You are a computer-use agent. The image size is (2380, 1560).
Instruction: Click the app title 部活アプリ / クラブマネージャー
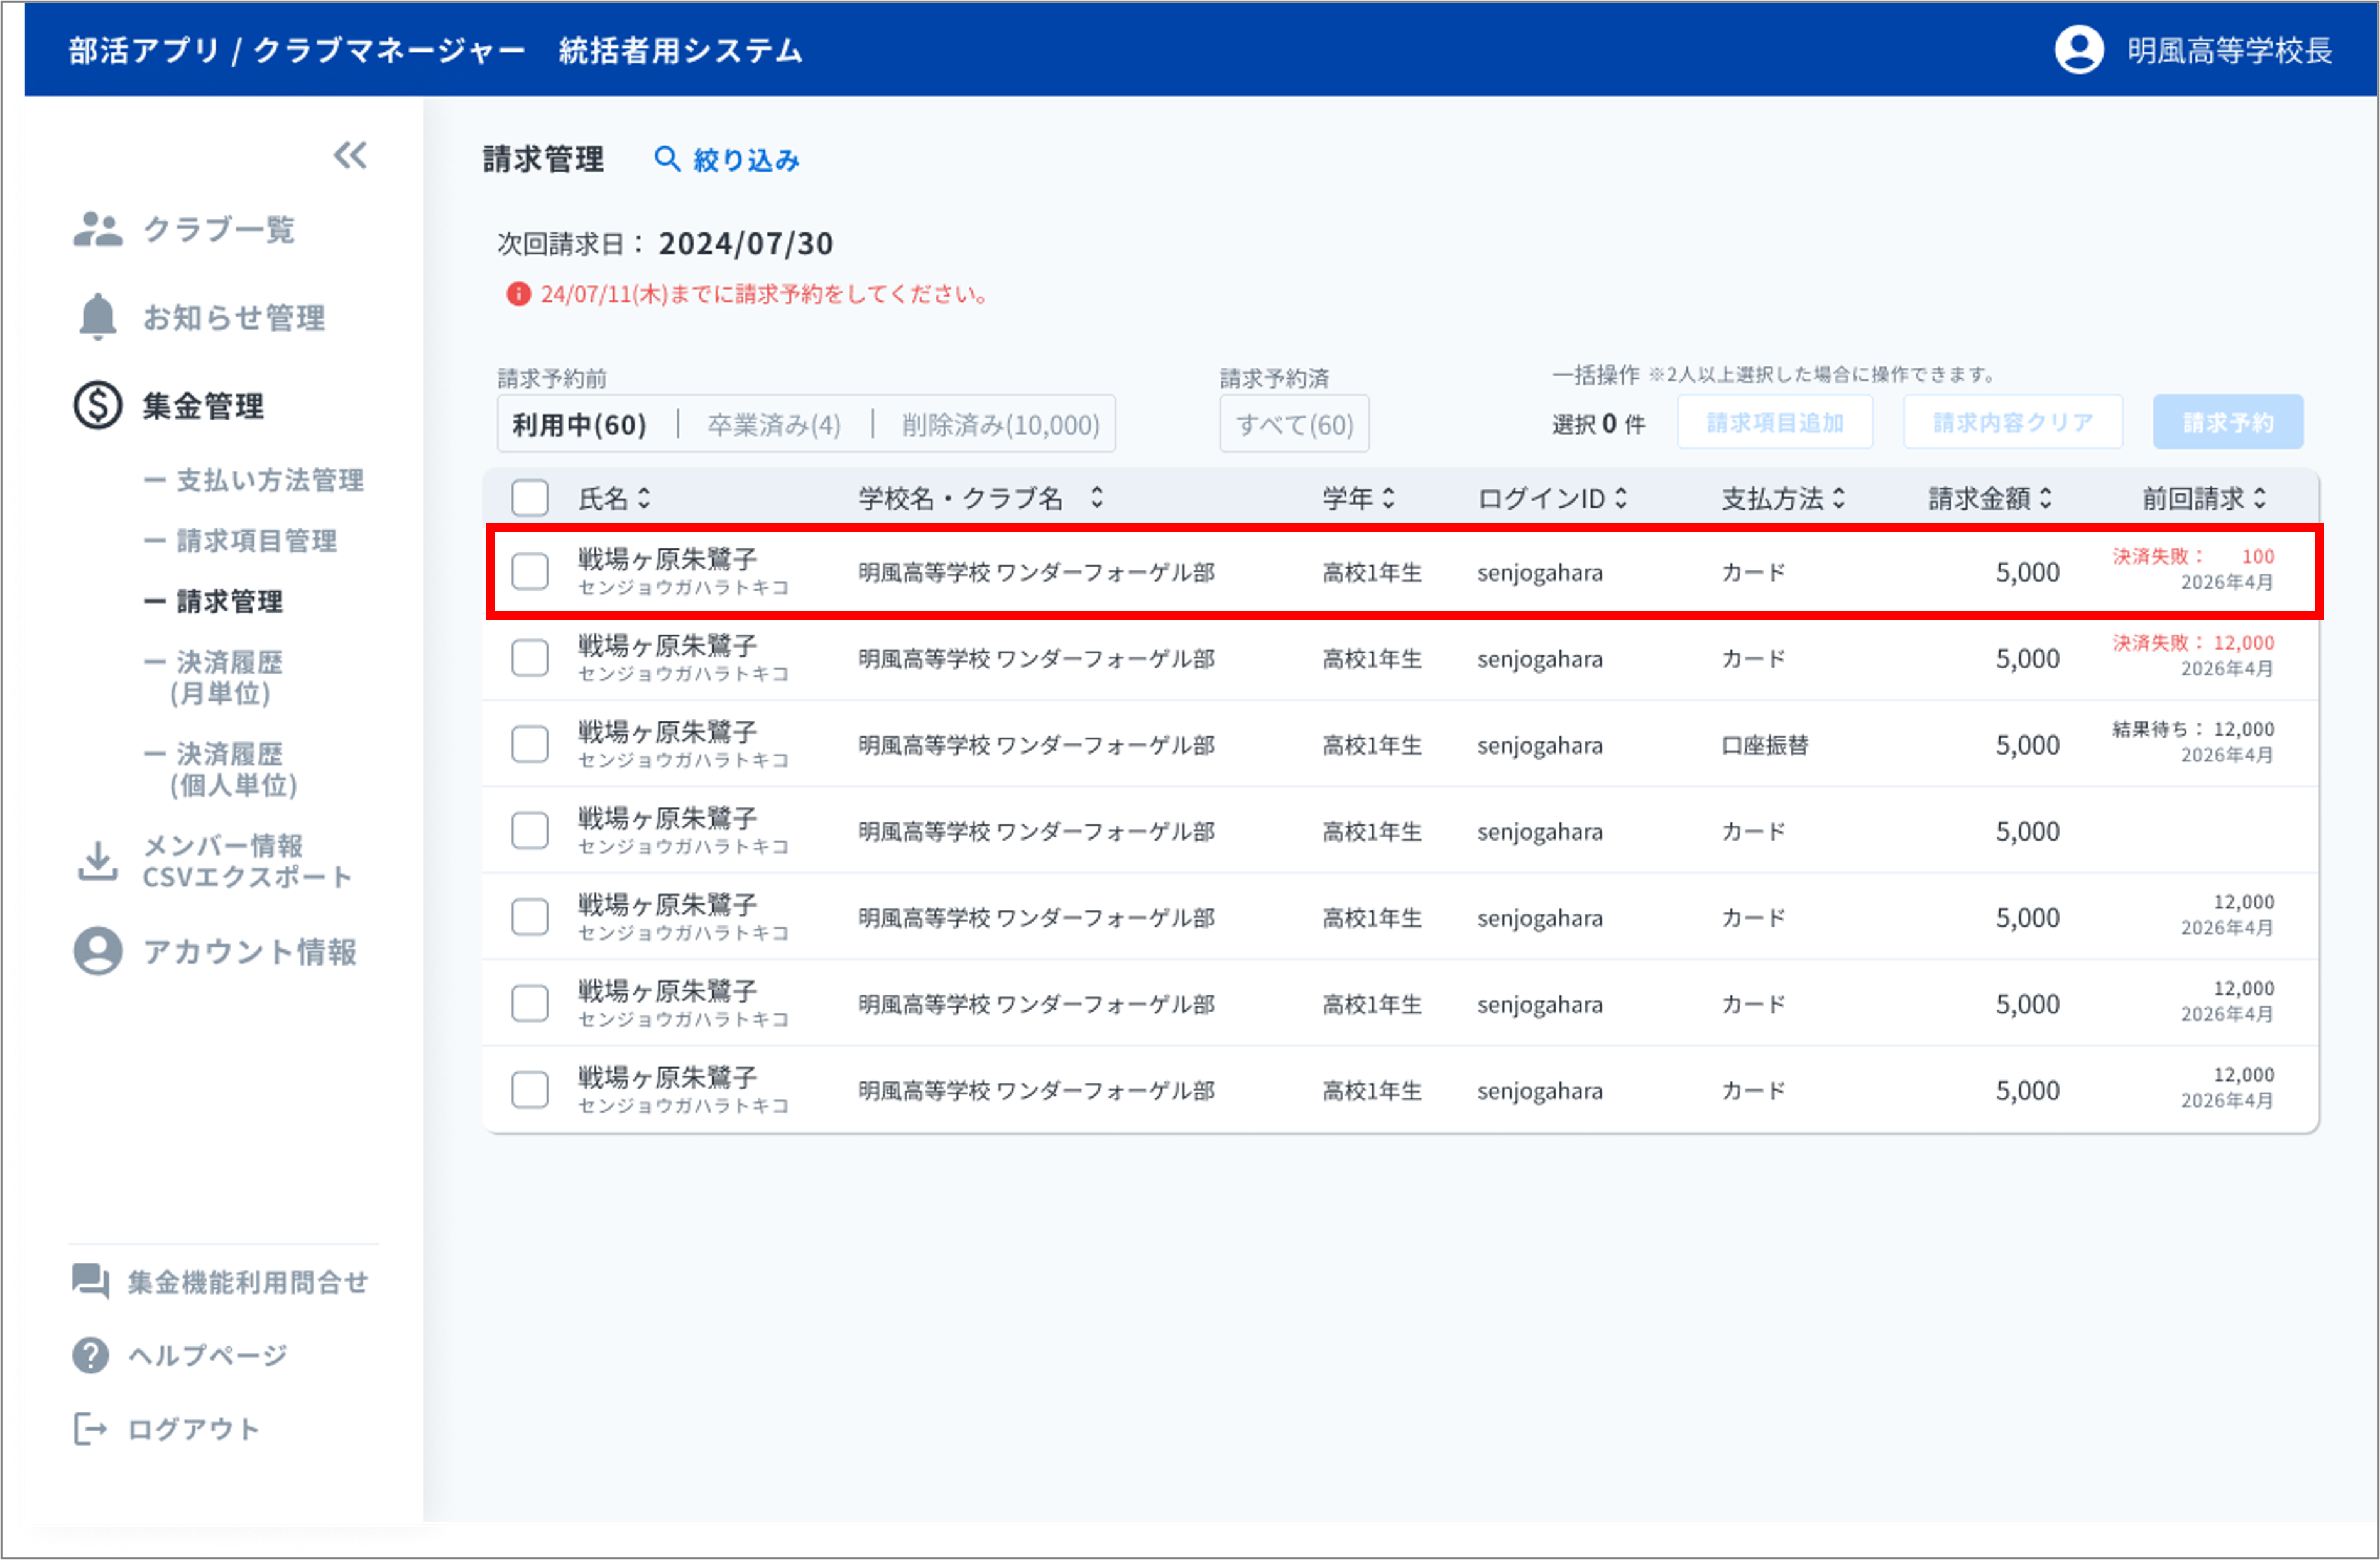297,50
